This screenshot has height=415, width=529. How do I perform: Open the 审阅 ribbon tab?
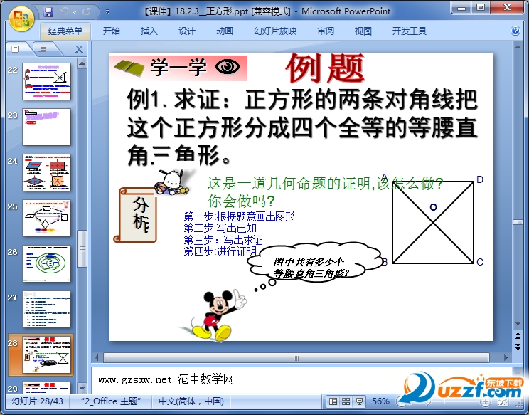click(x=325, y=31)
